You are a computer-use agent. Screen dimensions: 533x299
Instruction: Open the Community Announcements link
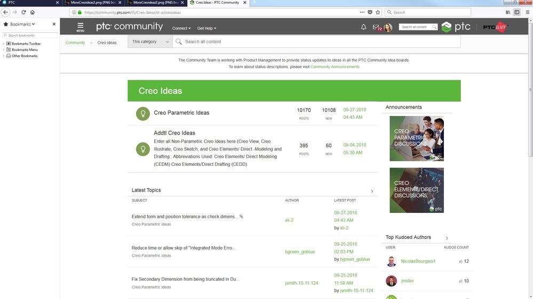(x=335, y=67)
